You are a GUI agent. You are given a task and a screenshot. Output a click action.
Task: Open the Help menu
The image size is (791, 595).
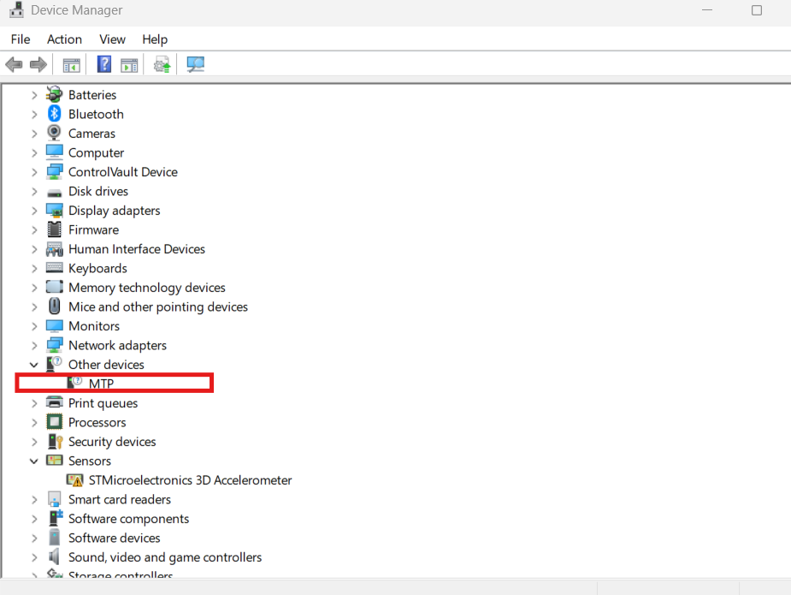click(x=155, y=39)
